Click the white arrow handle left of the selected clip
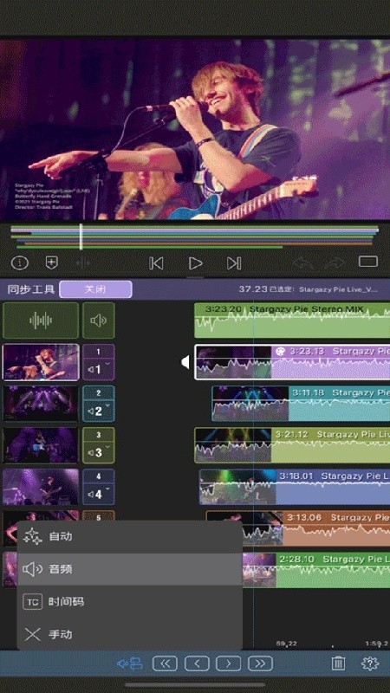 185,362
